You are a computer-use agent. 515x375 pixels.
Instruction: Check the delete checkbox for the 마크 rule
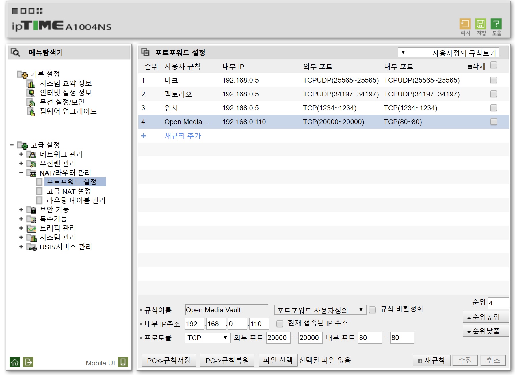tap(493, 80)
